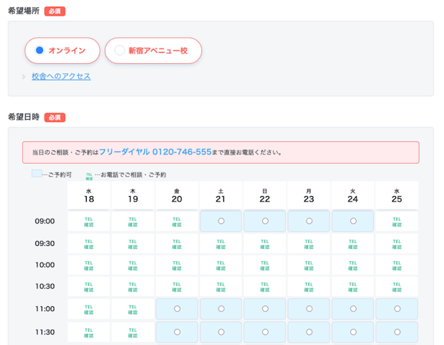The image size is (444, 345).
Task: Click the ご予約可 legend color box
Action: click(x=37, y=173)
